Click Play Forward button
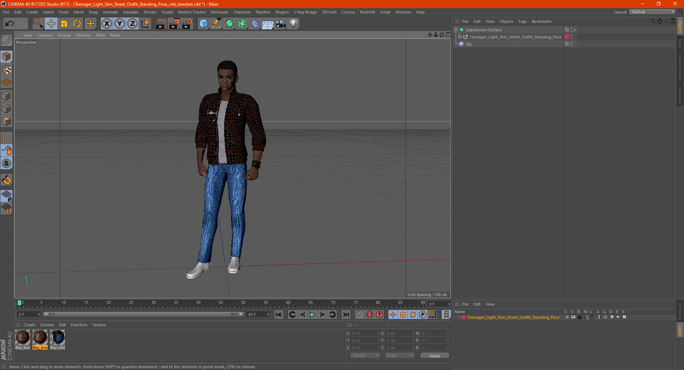Viewport: 684px width, 370px height. [x=312, y=314]
